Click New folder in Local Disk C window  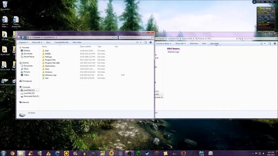coord(77,42)
